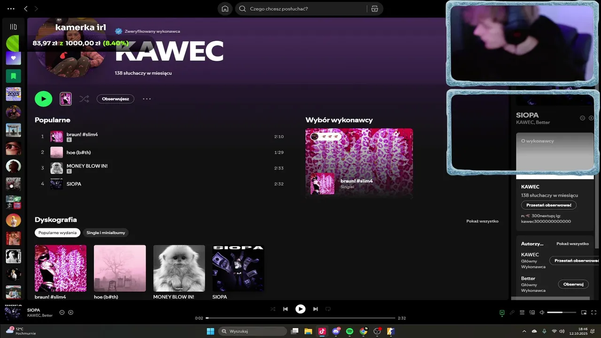Open the miniplayer icon
Image resolution: width=601 pixels, height=338 pixels.
584,312
